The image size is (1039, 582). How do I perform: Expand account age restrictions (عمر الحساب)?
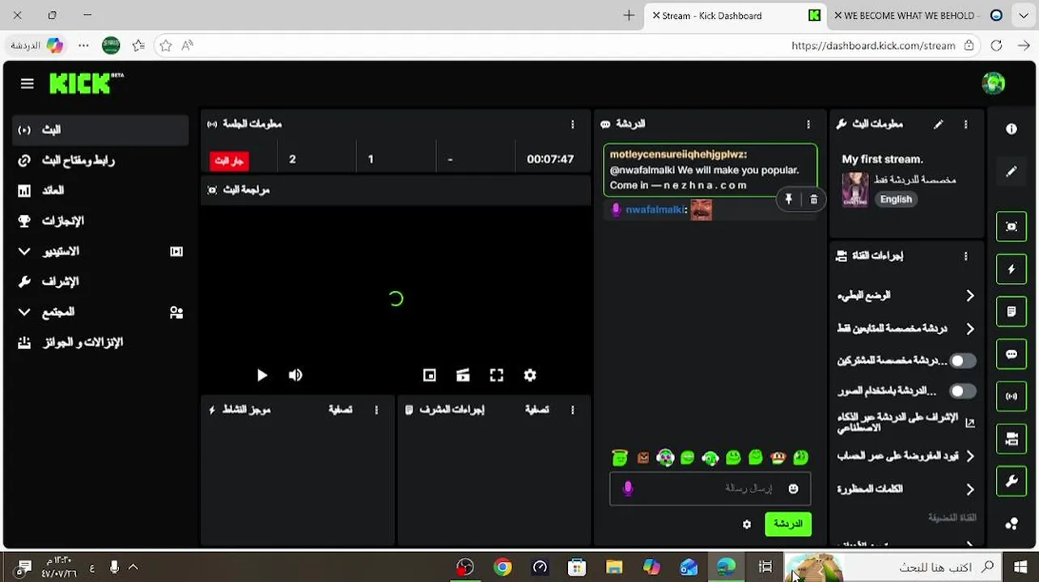[905, 456]
